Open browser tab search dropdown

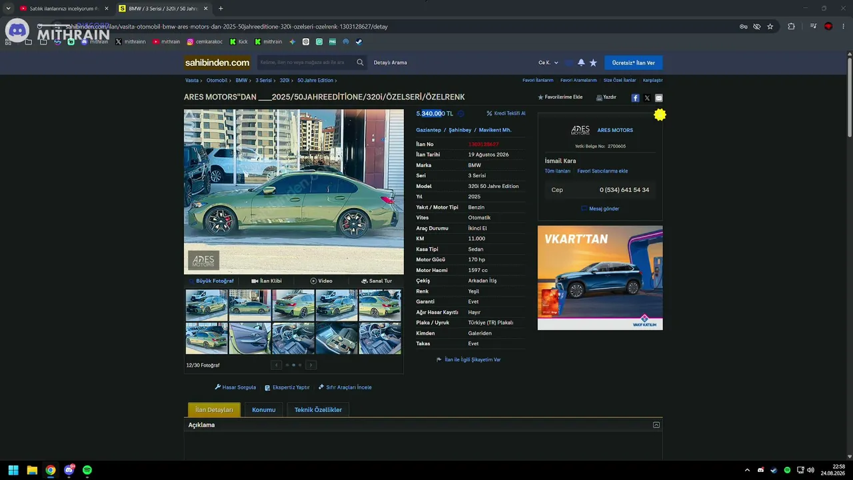tap(8, 8)
